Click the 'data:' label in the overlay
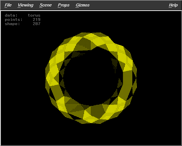The image size is (182, 146). 11,15
